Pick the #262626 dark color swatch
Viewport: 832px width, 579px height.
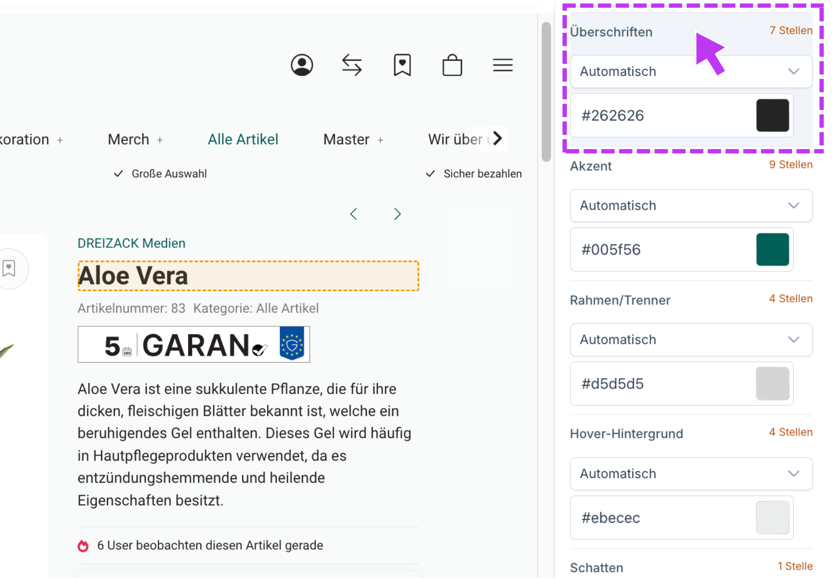click(773, 115)
